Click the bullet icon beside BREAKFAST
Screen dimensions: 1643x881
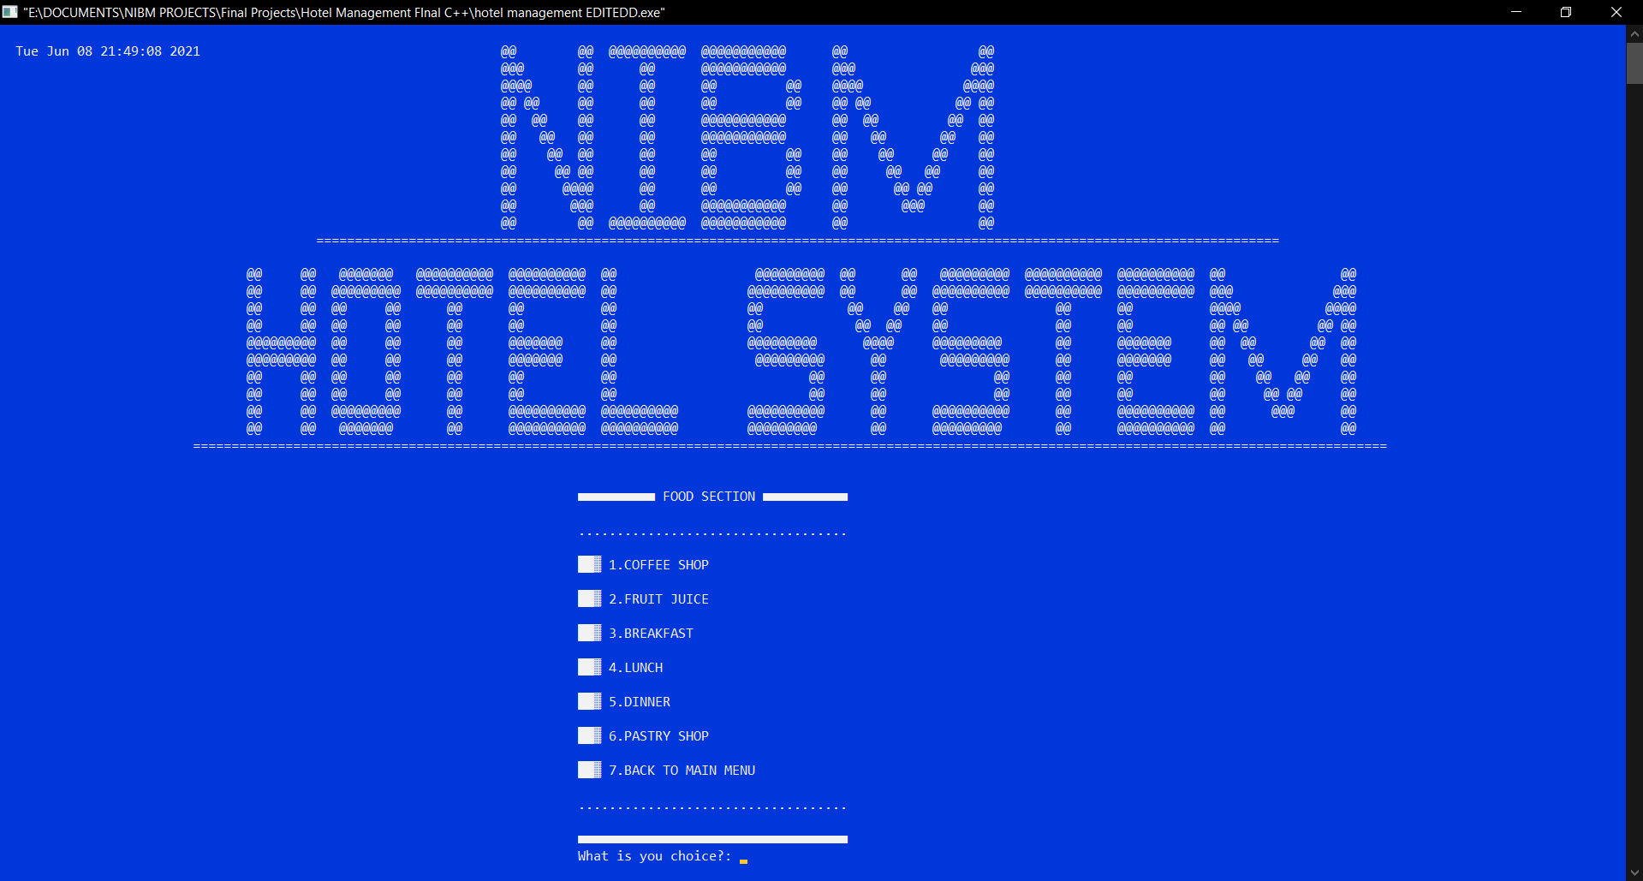pos(588,633)
